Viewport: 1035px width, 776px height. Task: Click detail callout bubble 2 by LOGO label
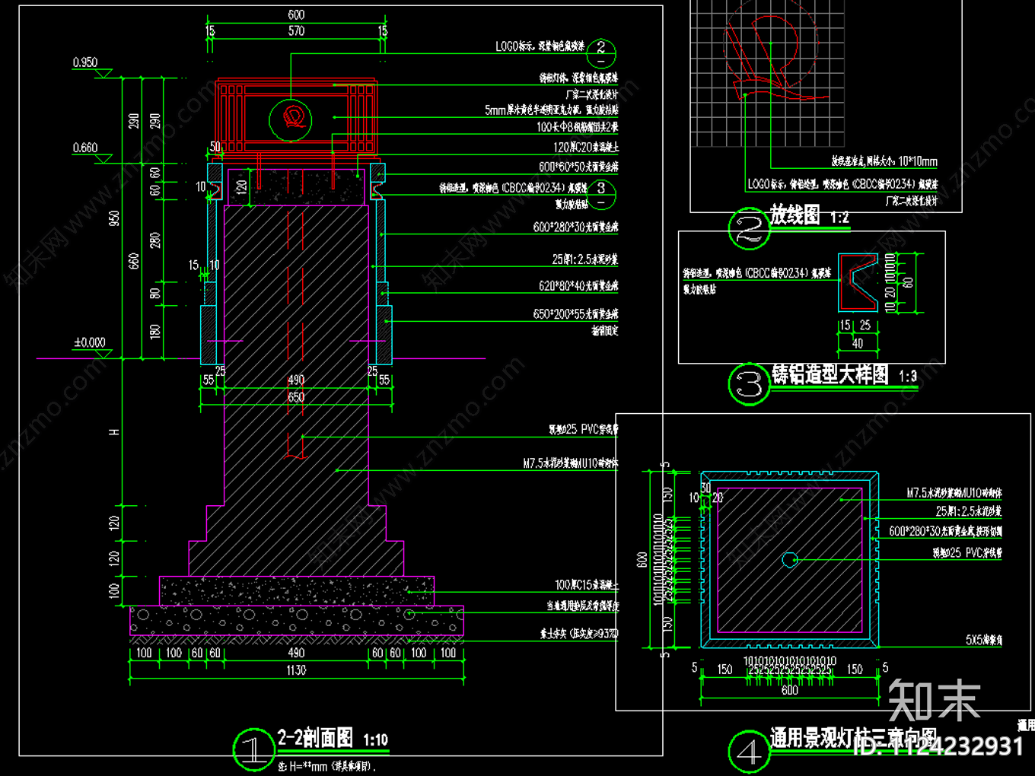tap(601, 53)
